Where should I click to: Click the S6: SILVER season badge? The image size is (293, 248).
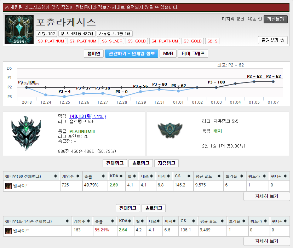coord(112,41)
